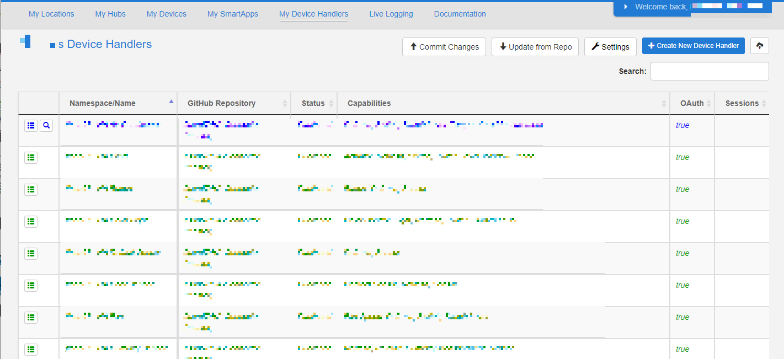Open the My Locations tab
This screenshot has height=359, width=784.
(51, 14)
